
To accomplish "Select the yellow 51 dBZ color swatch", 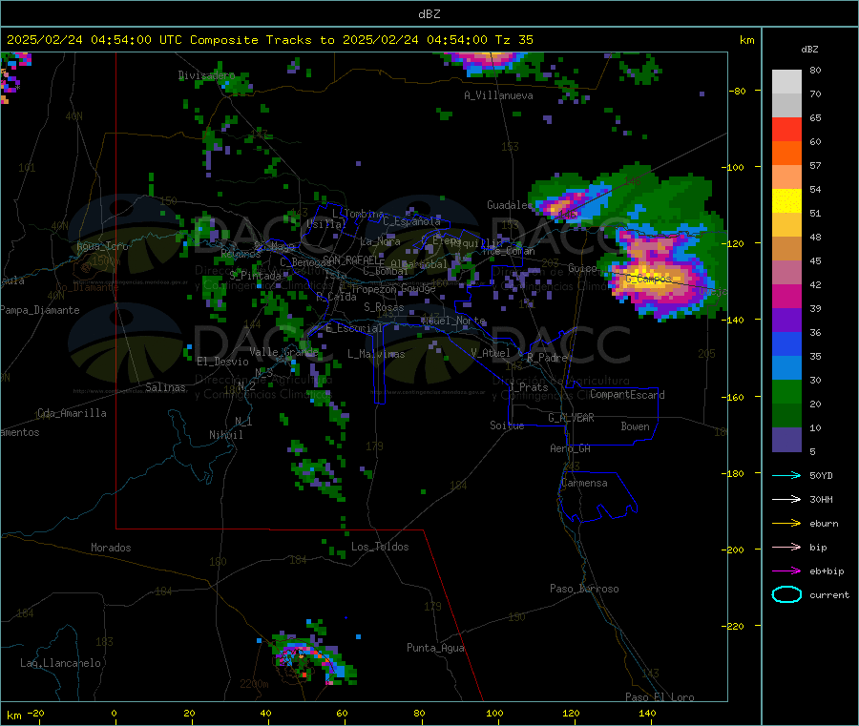I will coord(786,201).
